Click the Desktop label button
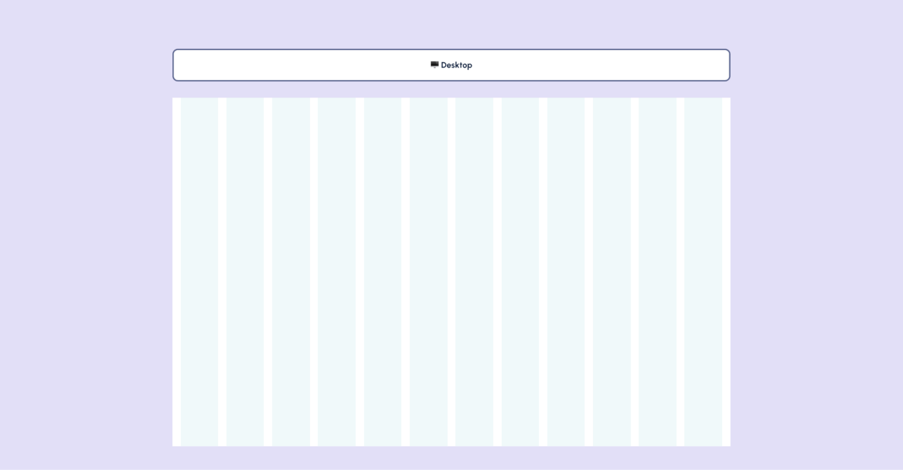 (x=451, y=65)
